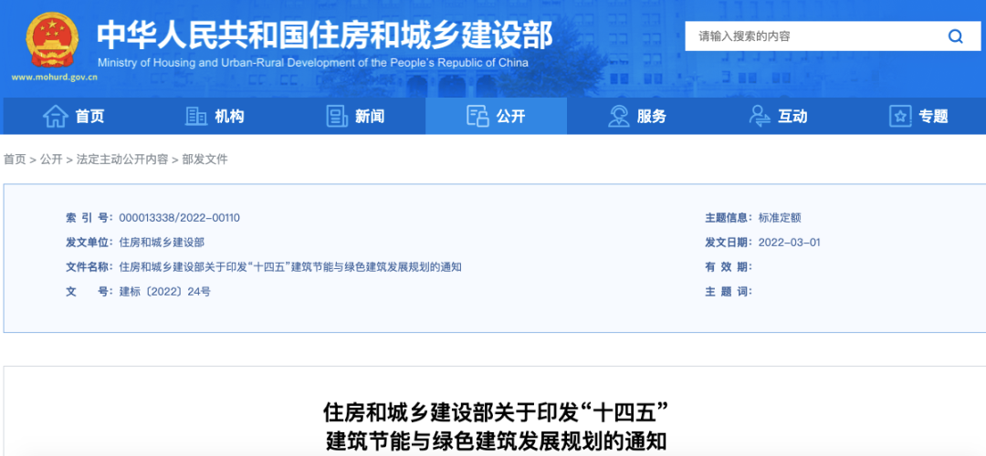Click the headset person icon beside 服务

click(619, 116)
